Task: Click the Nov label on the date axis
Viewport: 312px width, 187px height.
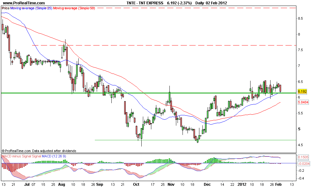Action: [171, 184]
